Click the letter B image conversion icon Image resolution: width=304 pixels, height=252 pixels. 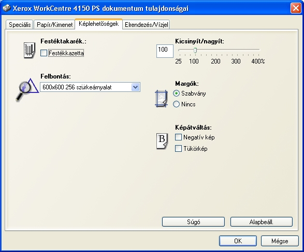tap(162, 141)
